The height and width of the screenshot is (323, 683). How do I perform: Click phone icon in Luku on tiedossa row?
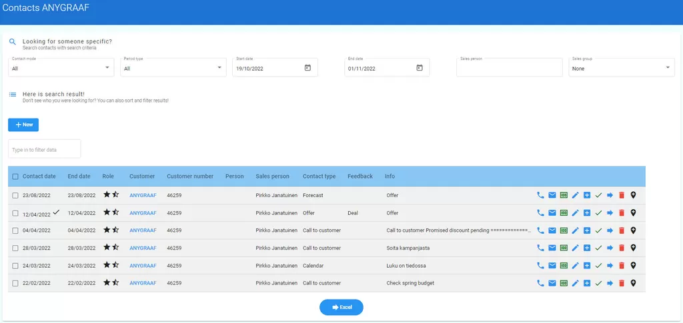coord(540,265)
